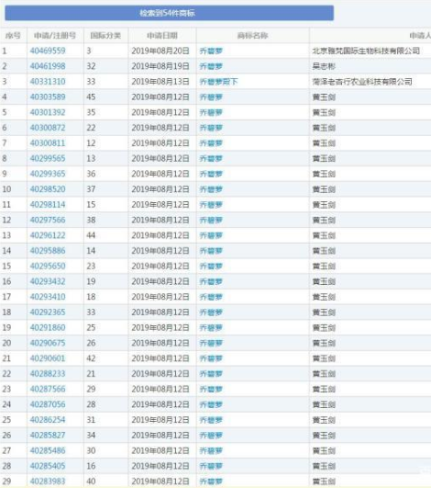Open registration number 40303589
The image size is (431, 488).
(x=48, y=96)
